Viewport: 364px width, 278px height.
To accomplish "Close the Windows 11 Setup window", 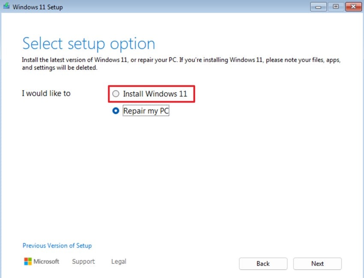I will click(x=353, y=7).
